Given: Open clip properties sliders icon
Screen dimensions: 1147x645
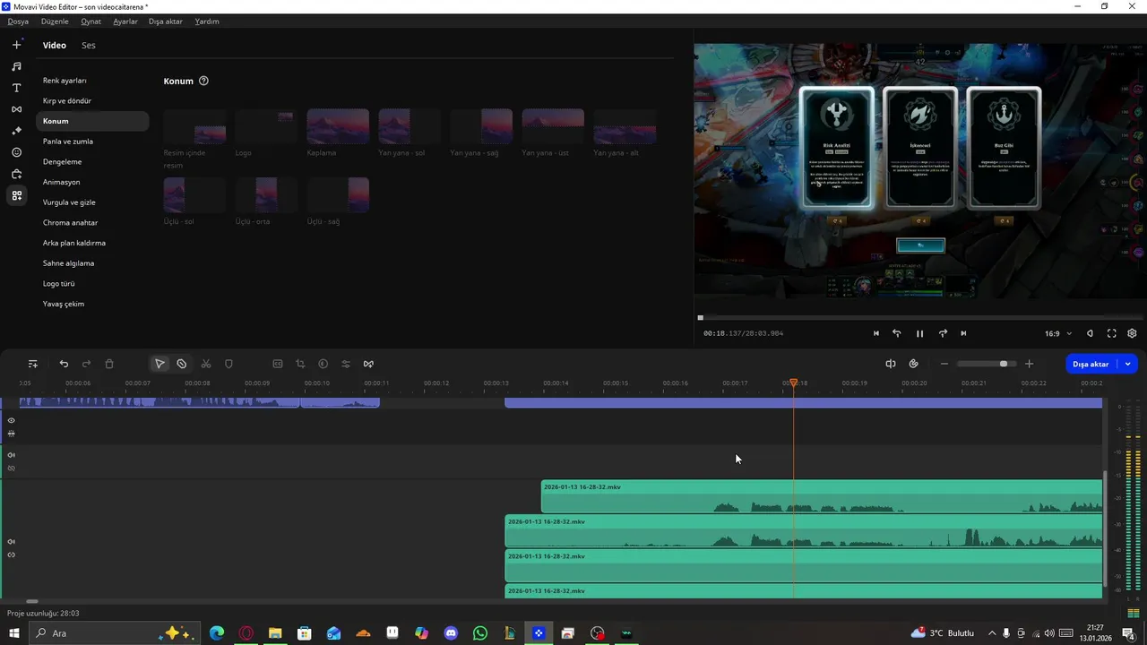Looking at the screenshot, I should click(x=346, y=364).
